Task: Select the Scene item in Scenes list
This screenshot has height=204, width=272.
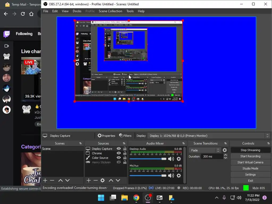Action: pos(62,149)
